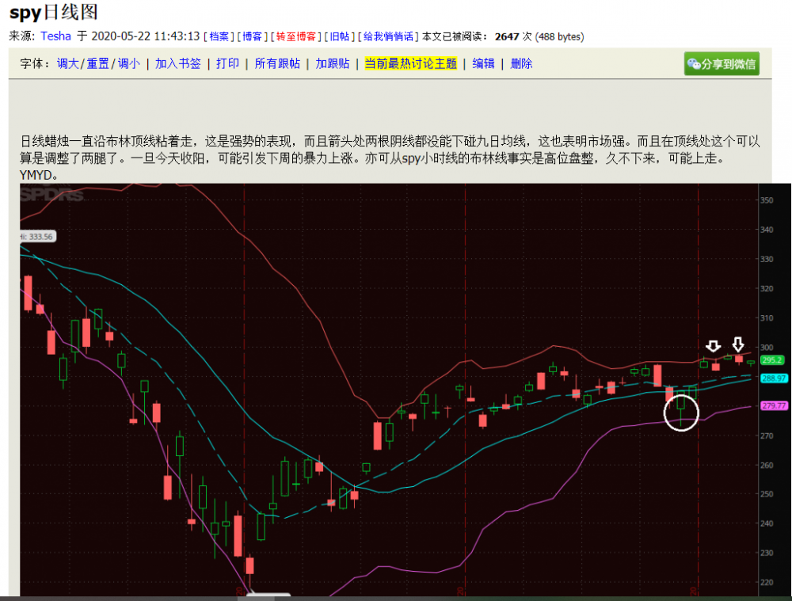The height and width of the screenshot is (601, 792).
Task: Click 给我悄悄话 link
Action: point(388,36)
